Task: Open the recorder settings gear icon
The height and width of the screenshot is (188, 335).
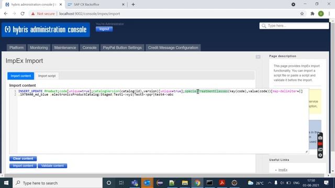Action: point(320,156)
